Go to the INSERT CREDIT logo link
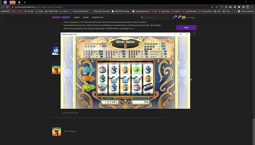The width and height of the screenshot is (255, 145). tap(61, 17)
